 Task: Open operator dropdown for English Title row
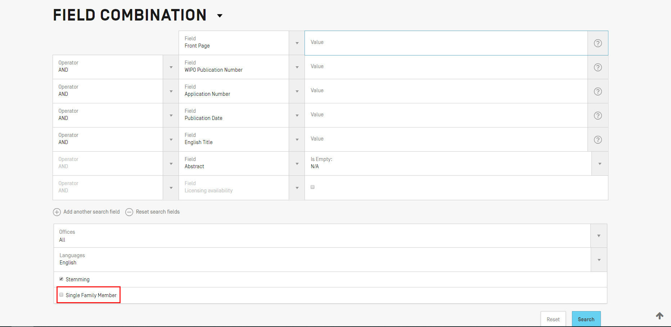[x=171, y=140]
